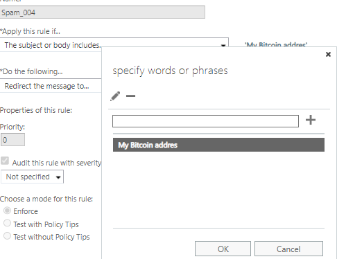Add phrase using the plus icon
This screenshot has height=259, width=337.
(x=311, y=120)
